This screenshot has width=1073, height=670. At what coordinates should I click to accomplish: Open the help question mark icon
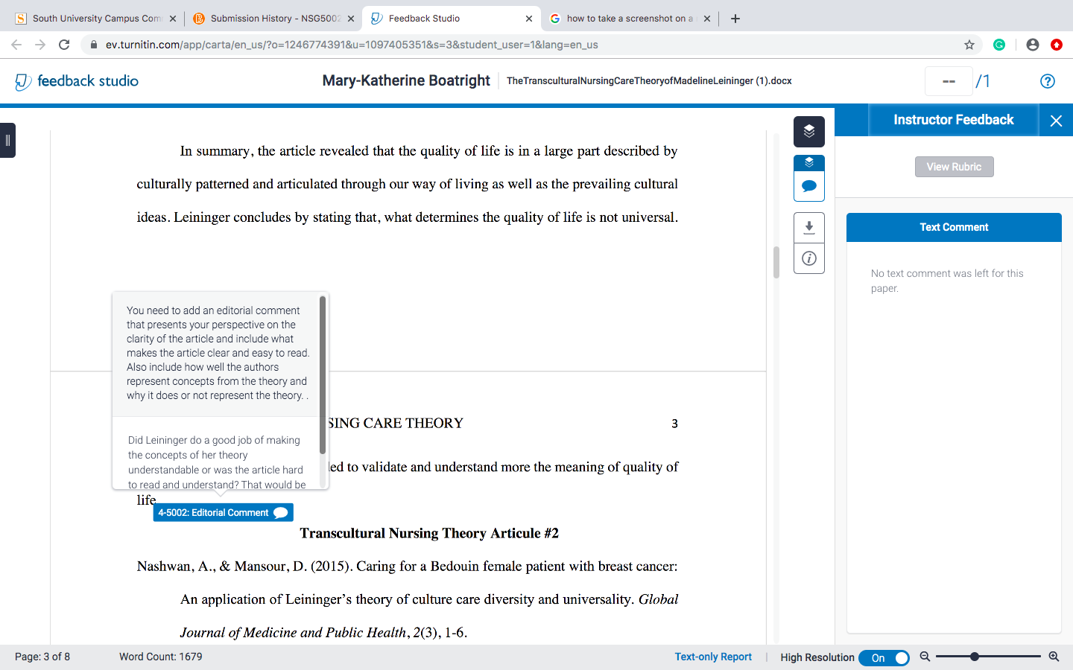1048,81
